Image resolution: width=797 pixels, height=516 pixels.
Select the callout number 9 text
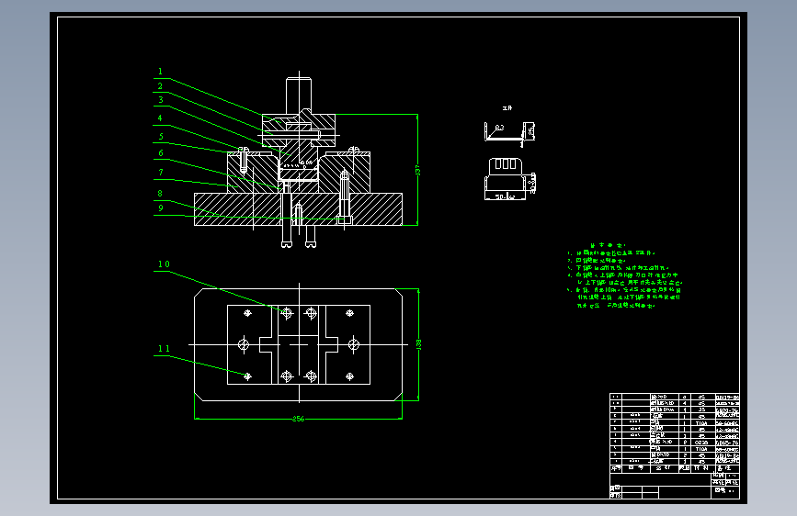tap(161, 208)
